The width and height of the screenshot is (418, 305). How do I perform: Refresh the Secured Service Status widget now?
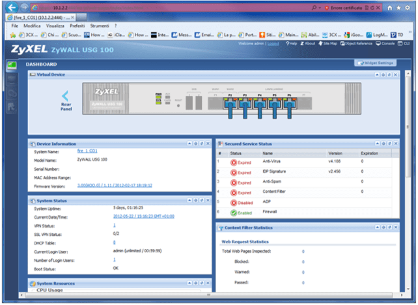389,143
